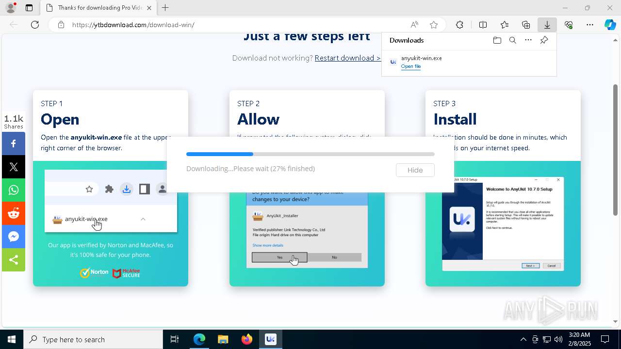Close the Thanks for downloading tab
This screenshot has height=349, width=621.
[149, 8]
